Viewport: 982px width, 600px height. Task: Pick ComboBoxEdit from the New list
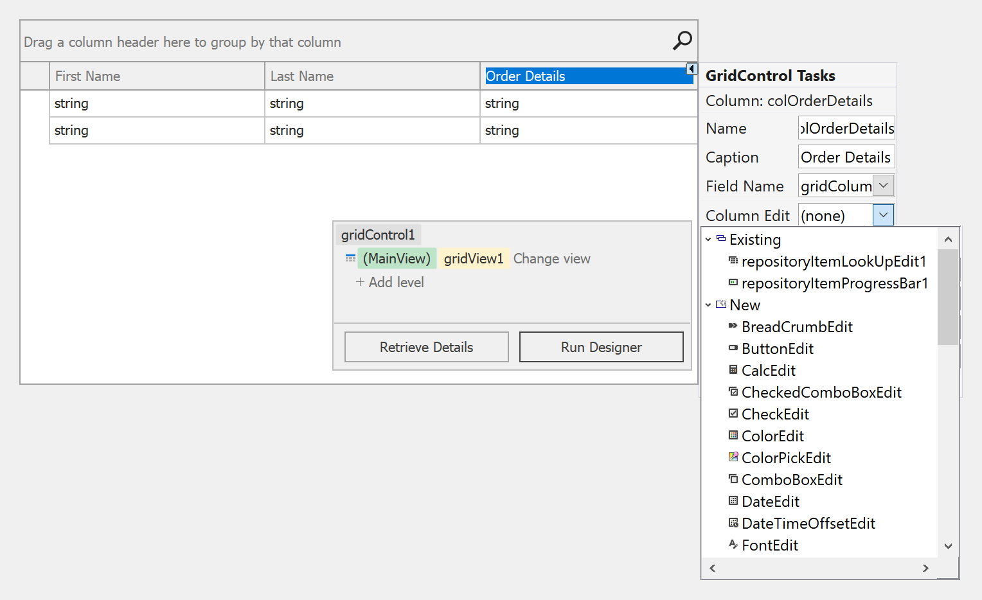pos(792,480)
